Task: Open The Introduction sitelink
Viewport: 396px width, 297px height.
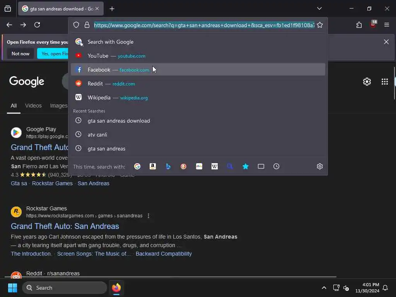Action: [31, 254]
